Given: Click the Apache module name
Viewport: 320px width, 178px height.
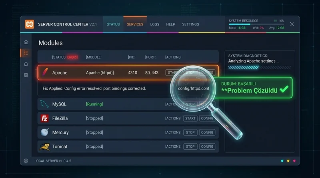Looking at the screenshot, I should pyautogui.click(x=60, y=72).
